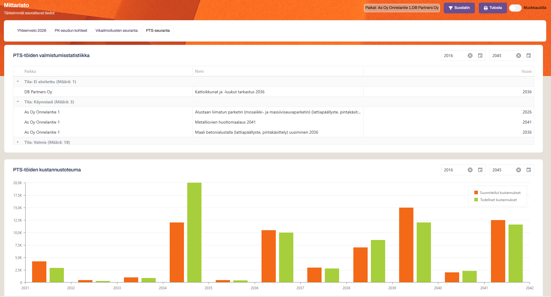Open calendar for statistics end year
This screenshot has height=297, width=551.
click(528, 56)
